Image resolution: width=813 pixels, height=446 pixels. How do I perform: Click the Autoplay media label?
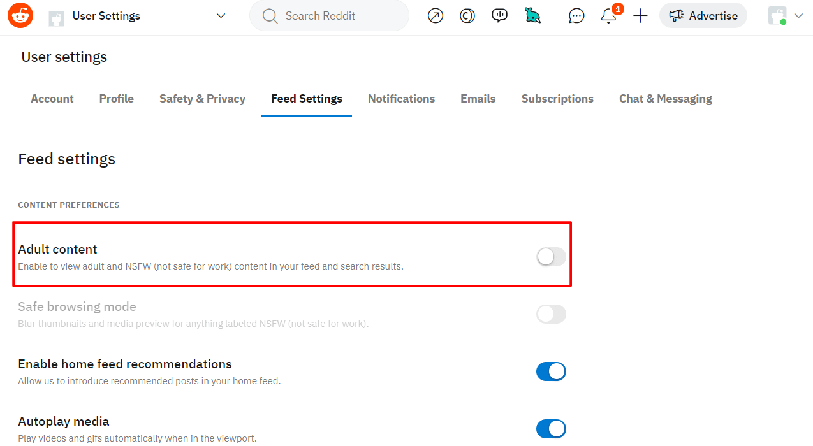point(64,421)
